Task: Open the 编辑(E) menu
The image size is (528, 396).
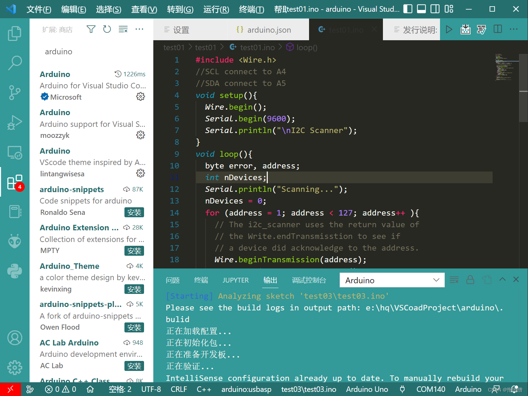Action: tap(74, 9)
